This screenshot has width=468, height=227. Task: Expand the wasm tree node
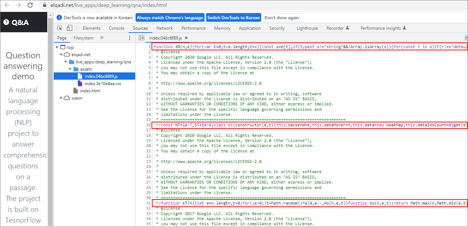61,98
